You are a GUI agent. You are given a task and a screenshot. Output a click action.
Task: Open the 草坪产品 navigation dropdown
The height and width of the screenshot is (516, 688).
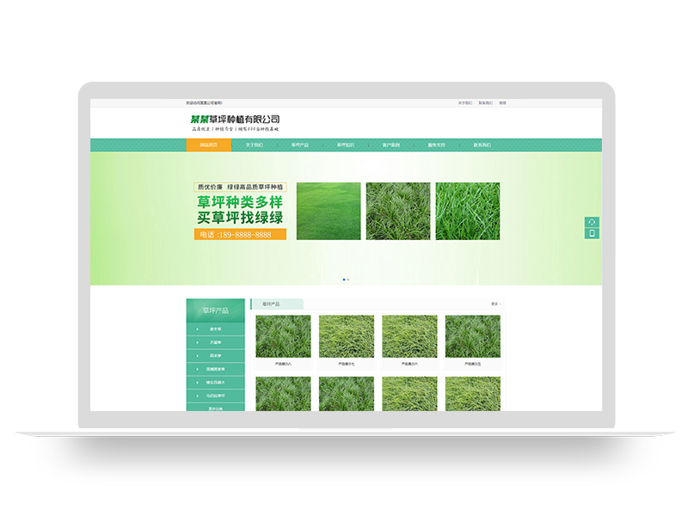[301, 144]
